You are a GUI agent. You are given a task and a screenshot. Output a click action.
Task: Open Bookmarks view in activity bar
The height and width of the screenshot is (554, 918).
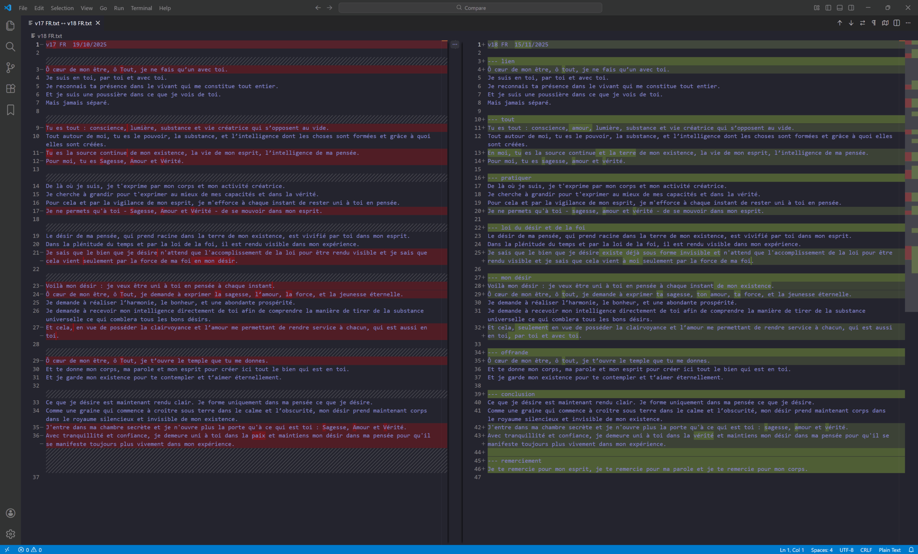tap(10, 110)
